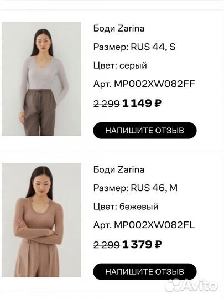The width and height of the screenshot is (224, 299).
Task: Click the discounted price 1 379
Action: point(137,245)
